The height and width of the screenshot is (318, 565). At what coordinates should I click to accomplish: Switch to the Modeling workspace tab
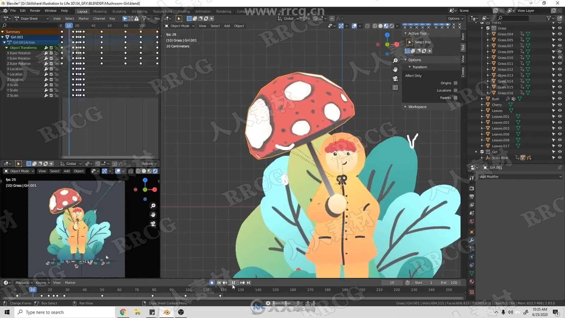click(x=100, y=11)
